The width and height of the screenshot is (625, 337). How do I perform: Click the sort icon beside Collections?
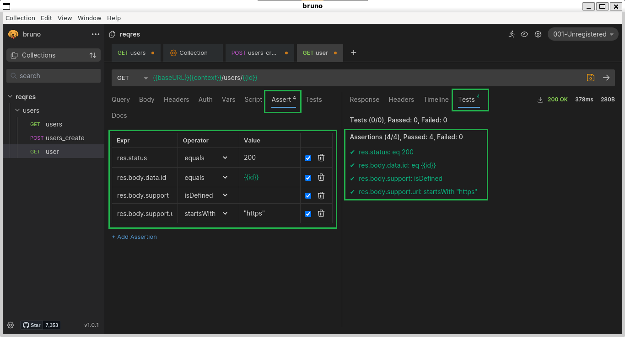[93, 55]
